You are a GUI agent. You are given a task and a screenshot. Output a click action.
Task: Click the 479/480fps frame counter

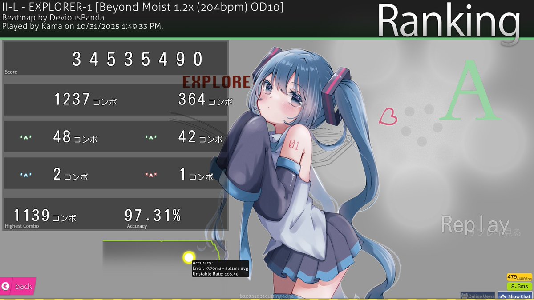click(519, 277)
